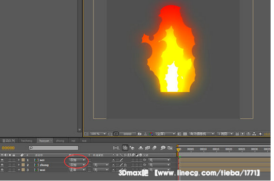Switch to the hecheng composition tab
The image size is (274, 181).
point(27,140)
